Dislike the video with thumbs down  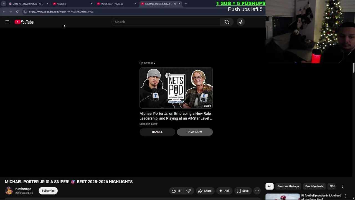pos(189,191)
